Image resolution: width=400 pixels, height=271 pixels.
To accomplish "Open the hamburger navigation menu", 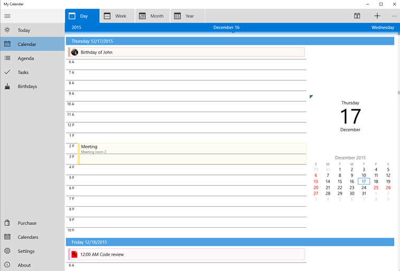I will pyautogui.click(x=7, y=16).
